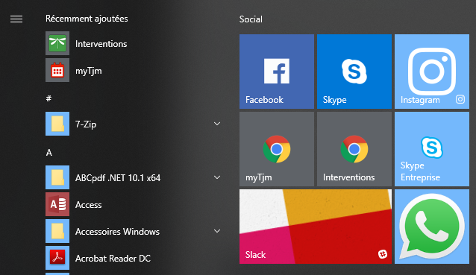Launch Interventions dragonfly icon in recently added

[57, 43]
